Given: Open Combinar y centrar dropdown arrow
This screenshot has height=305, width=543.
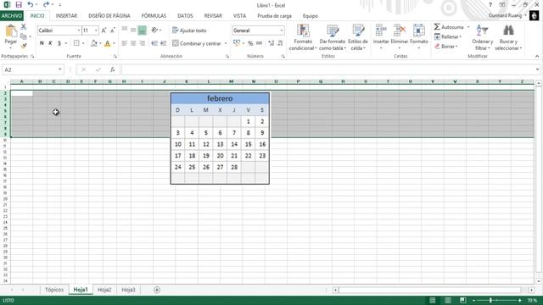Looking at the screenshot, I should [x=226, y=43].
